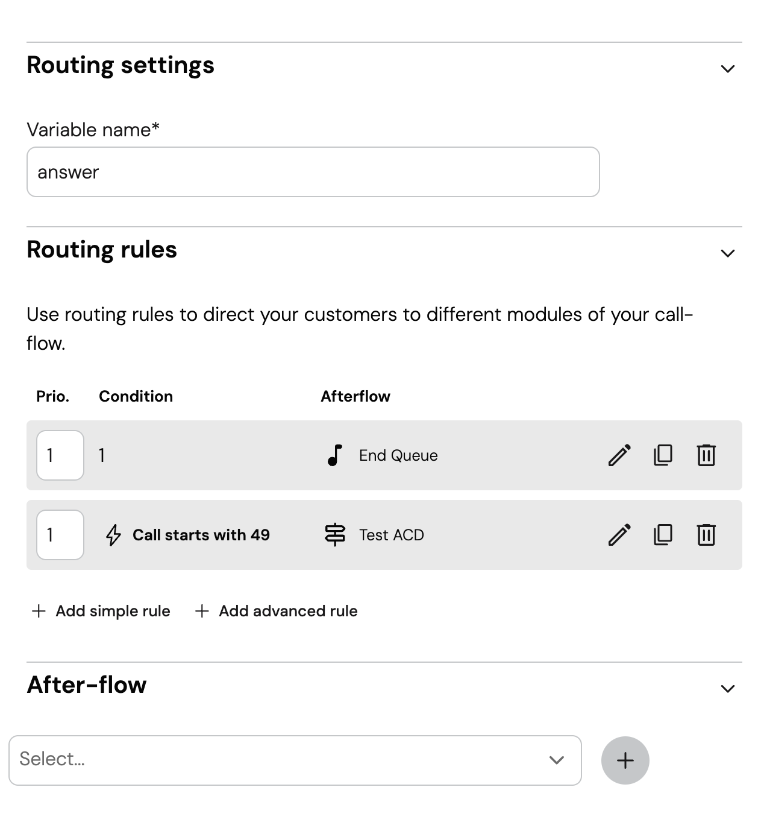Open the After-flow Select dropdown
764x831 pixels.
[295, 760]
